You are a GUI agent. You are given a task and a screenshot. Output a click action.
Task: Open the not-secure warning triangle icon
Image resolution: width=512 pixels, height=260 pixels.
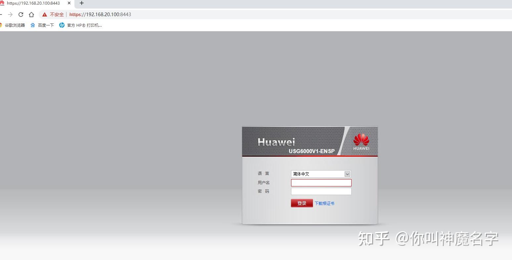[x=45, y=15]
